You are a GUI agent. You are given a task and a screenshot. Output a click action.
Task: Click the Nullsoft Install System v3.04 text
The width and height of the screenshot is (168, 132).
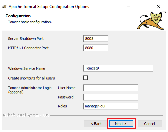26,115
